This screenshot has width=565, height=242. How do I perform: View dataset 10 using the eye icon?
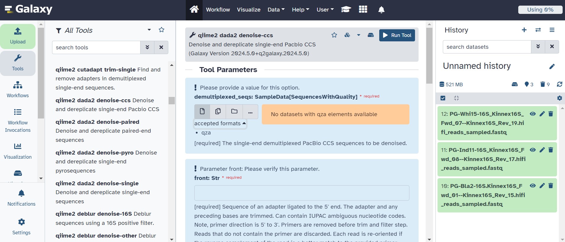532,186
